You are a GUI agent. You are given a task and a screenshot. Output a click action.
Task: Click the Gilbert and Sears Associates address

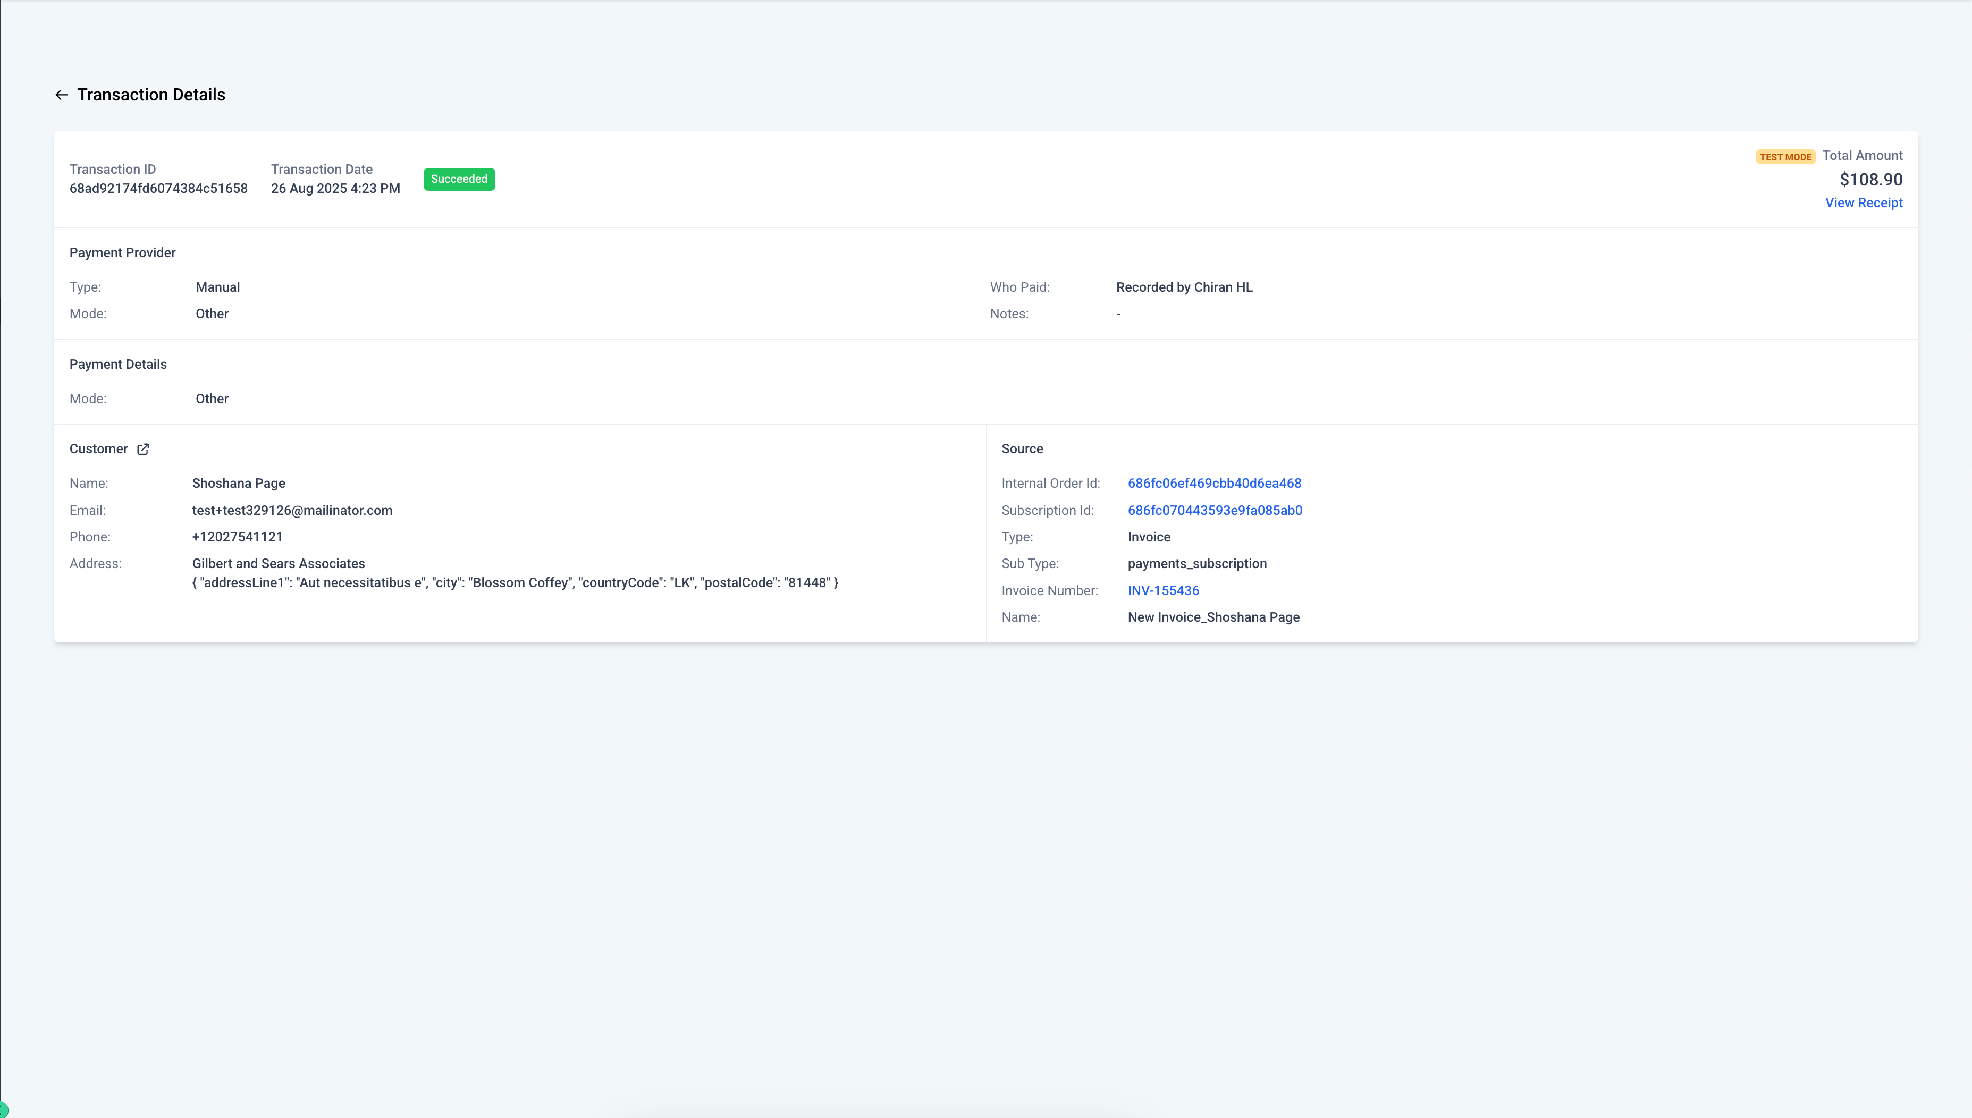coord(278,564)
